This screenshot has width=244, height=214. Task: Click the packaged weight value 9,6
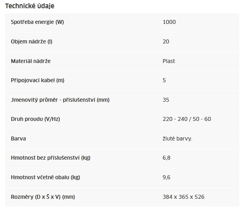point(166,177)
